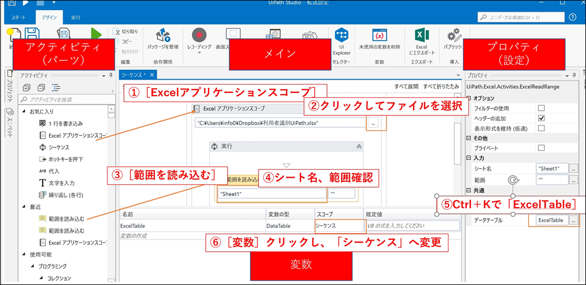The height and width of the screenshot is (285, 586).
Task: Click the stop square icon in title bar
Action: click(40, 2)
